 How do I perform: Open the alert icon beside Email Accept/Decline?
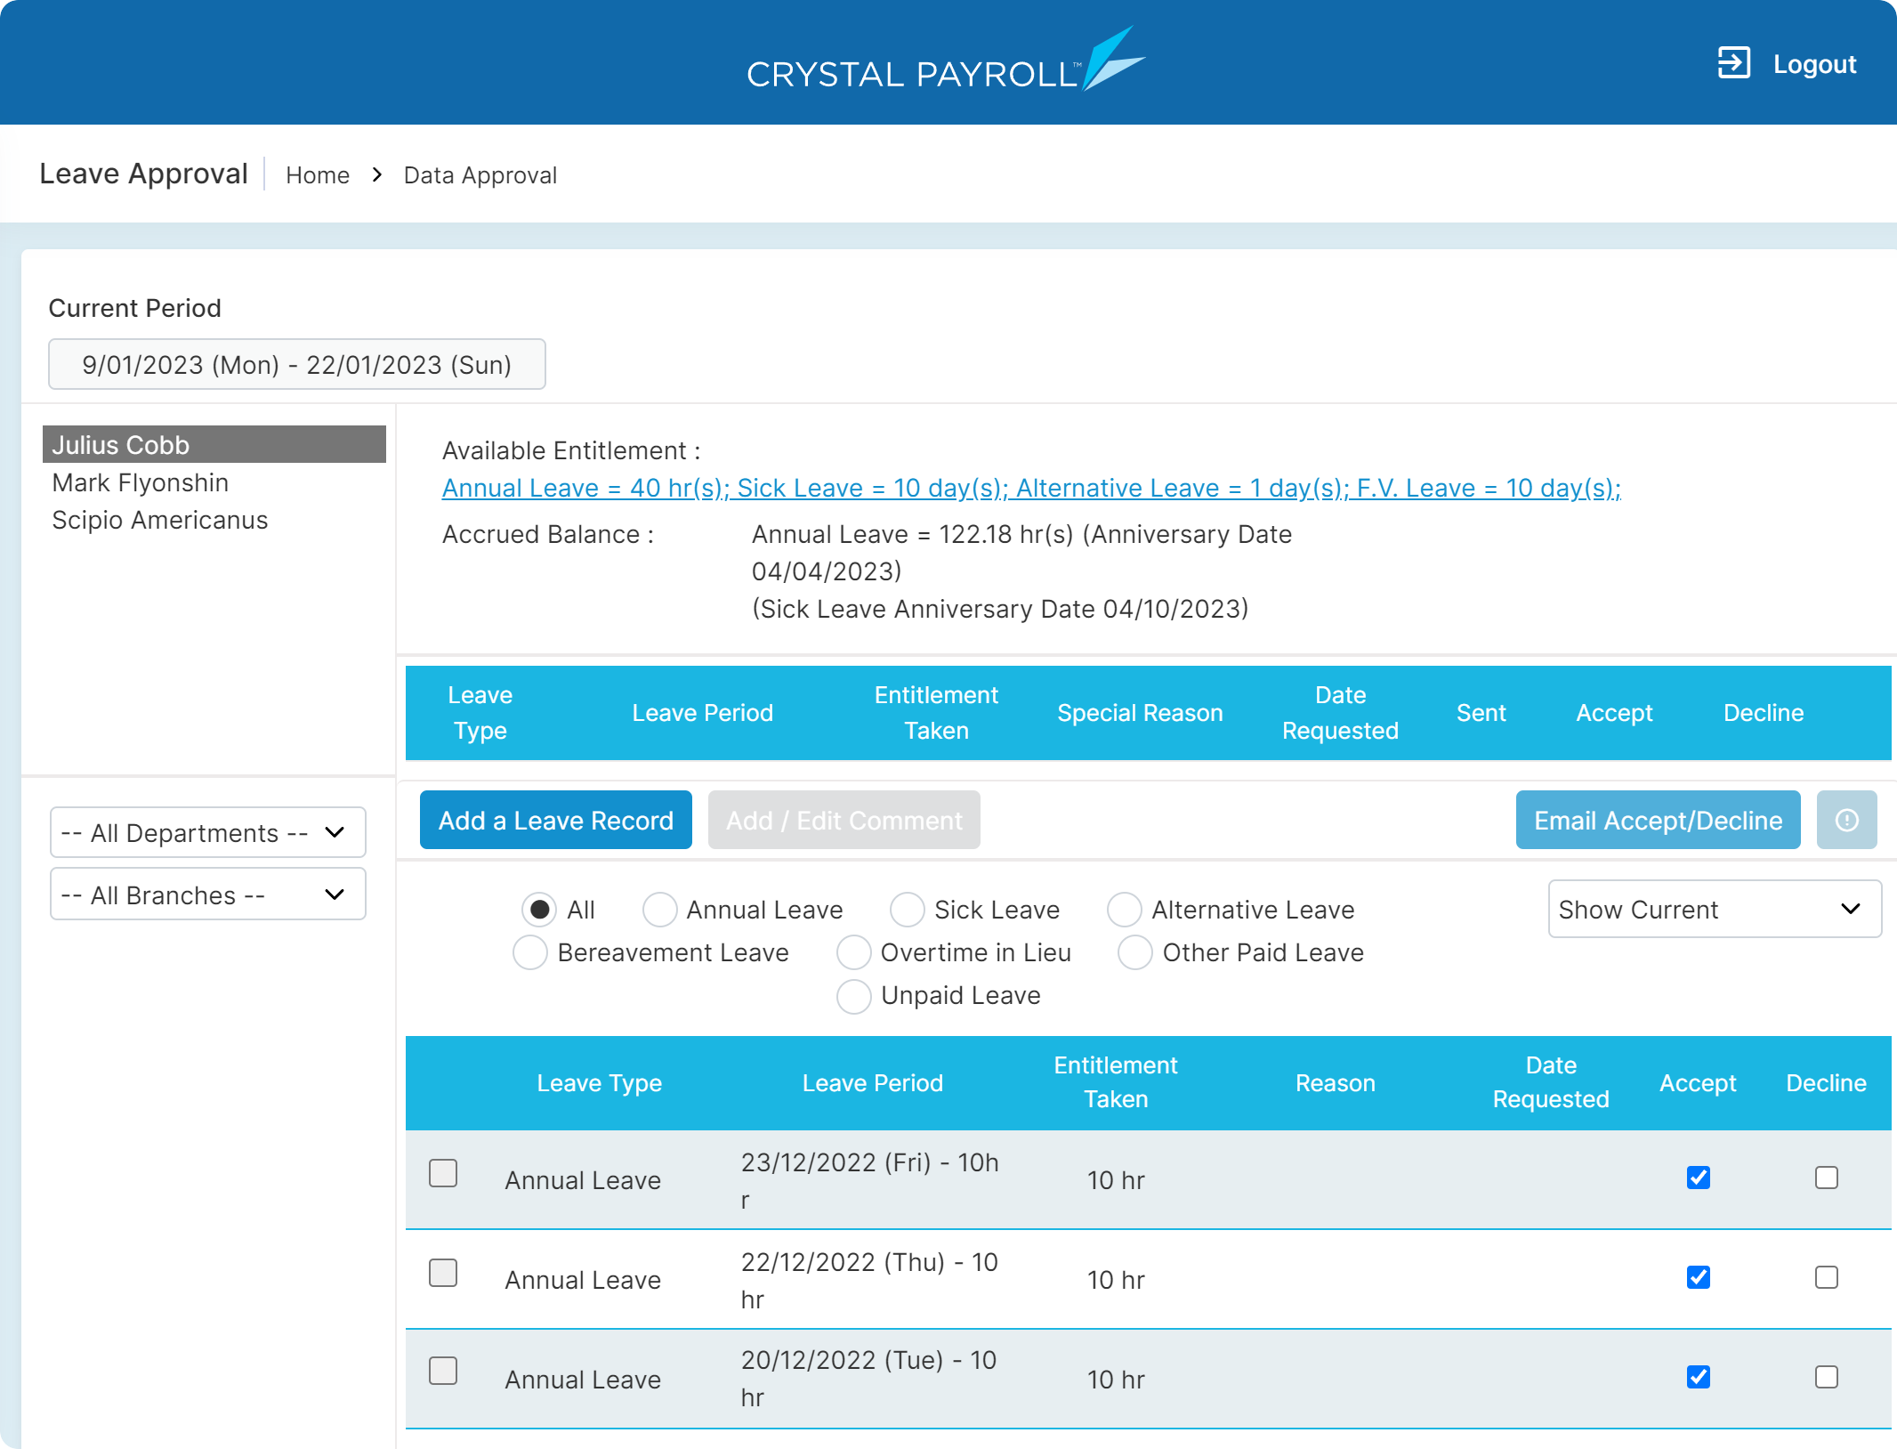(1848, 820)
